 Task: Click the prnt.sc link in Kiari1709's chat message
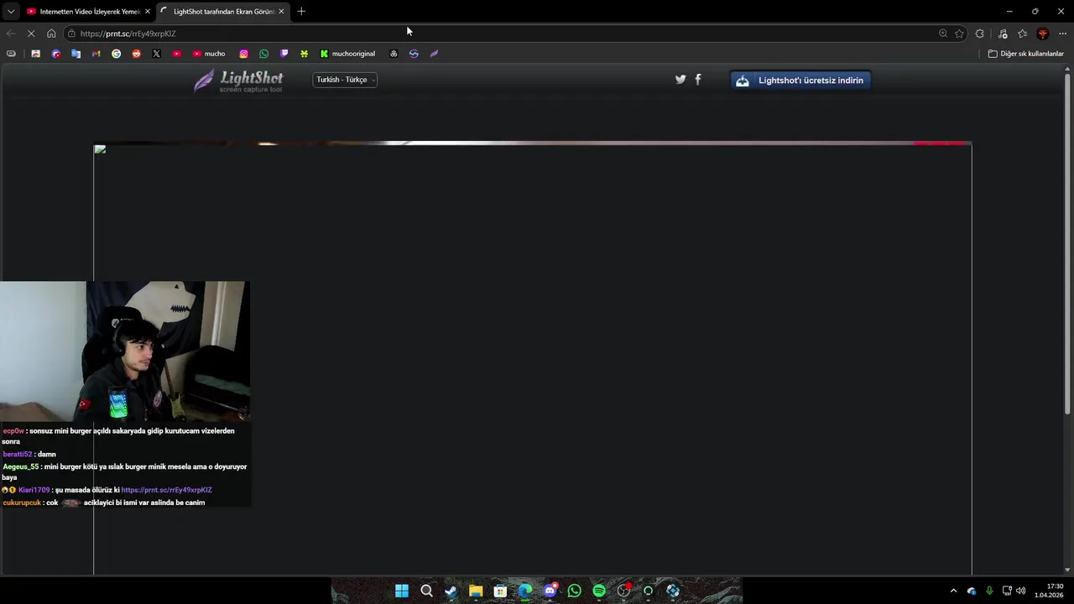click(166, 490)
